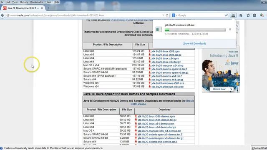This screenshot has height=150, width=267.
Task: Open the View menu
Action: pyautogui.click(x=15, y=2)
